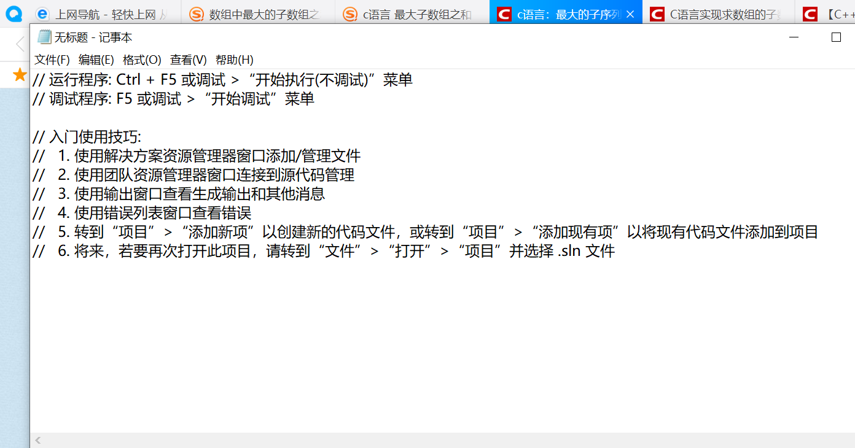
Task: Maximize the Notepad window
Action: (x=836, y=37)
